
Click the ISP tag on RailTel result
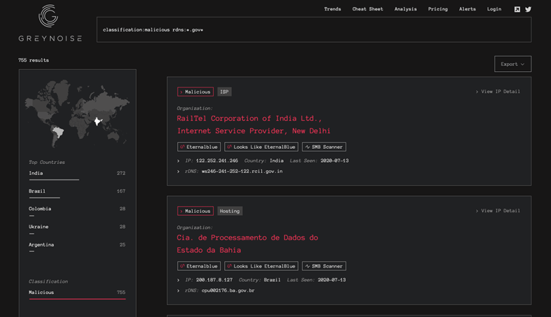(224, 91)
